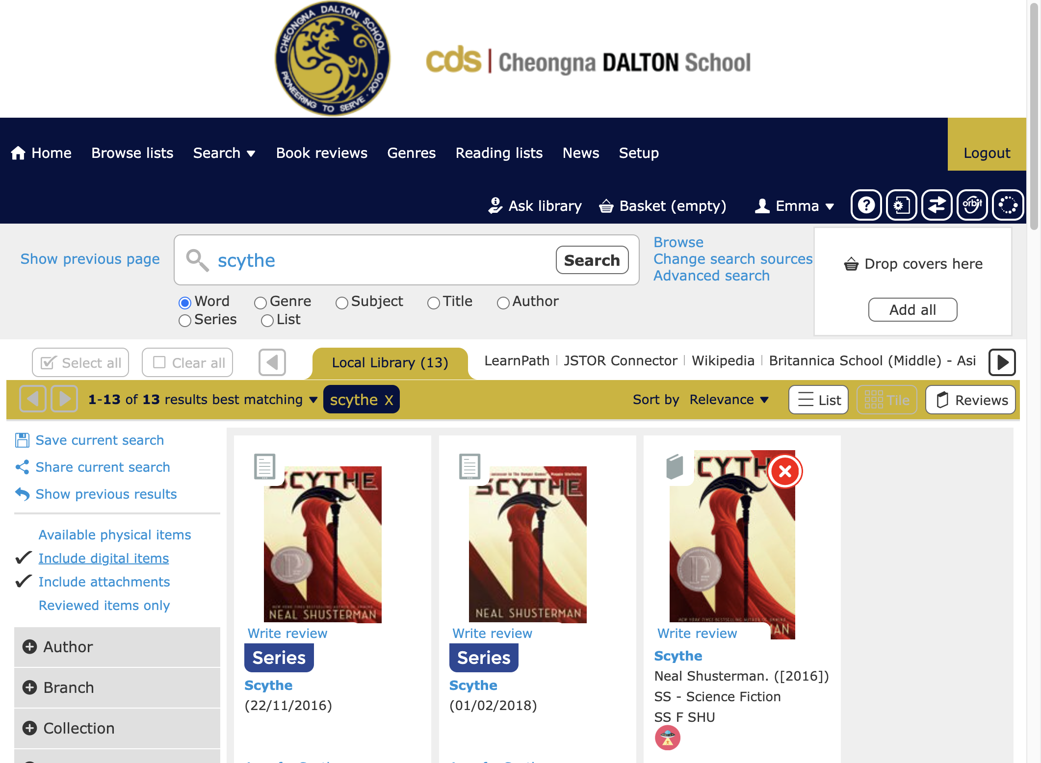This screenshot has height=763, width=1041.
Task: Click the Share current search icon
Action: 22,467
